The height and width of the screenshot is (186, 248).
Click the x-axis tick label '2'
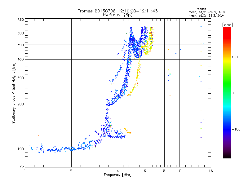(71, 171)
